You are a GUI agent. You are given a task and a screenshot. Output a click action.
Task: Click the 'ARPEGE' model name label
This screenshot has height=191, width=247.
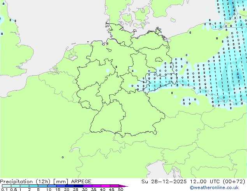point(81,182)
